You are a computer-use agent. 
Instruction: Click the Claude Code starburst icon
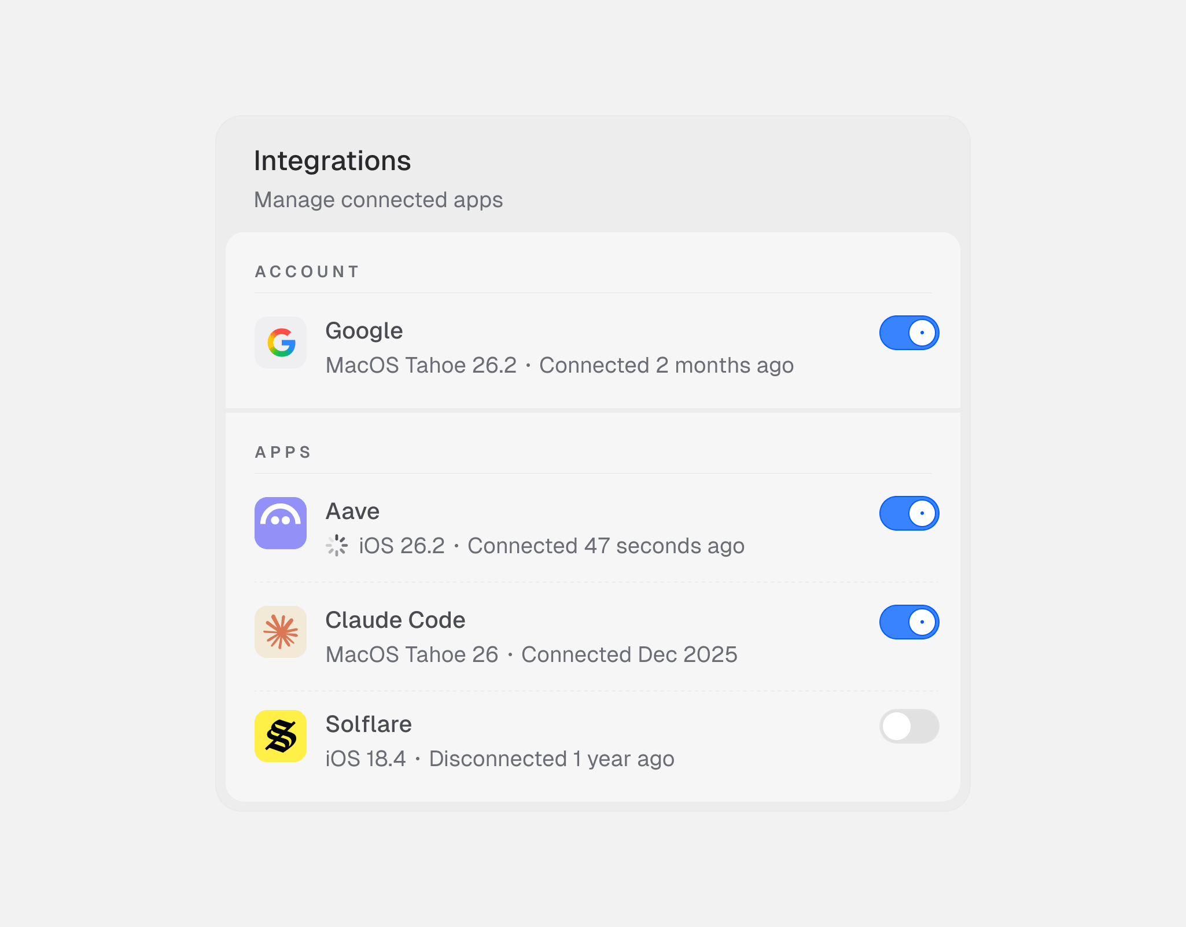pyautogui.click(x=281, y=632)
